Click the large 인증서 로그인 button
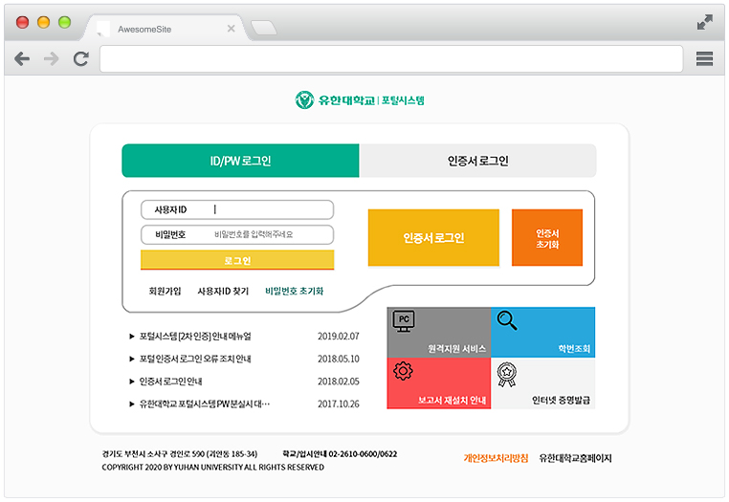The image size is (729, 502). (x=433, y=238)
